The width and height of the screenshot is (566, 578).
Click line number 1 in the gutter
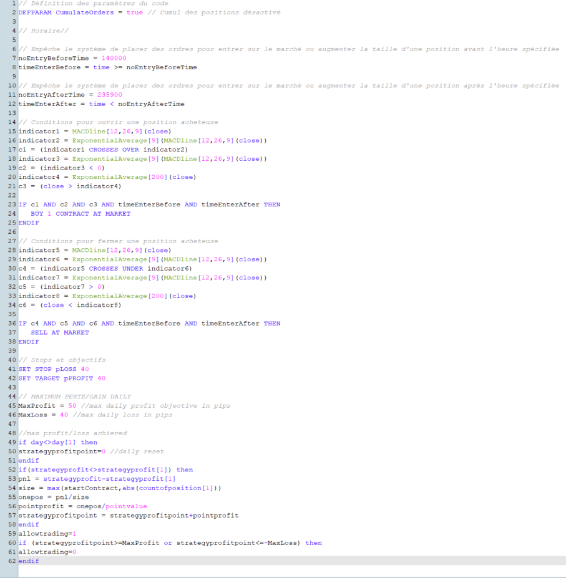coord(14,3)
